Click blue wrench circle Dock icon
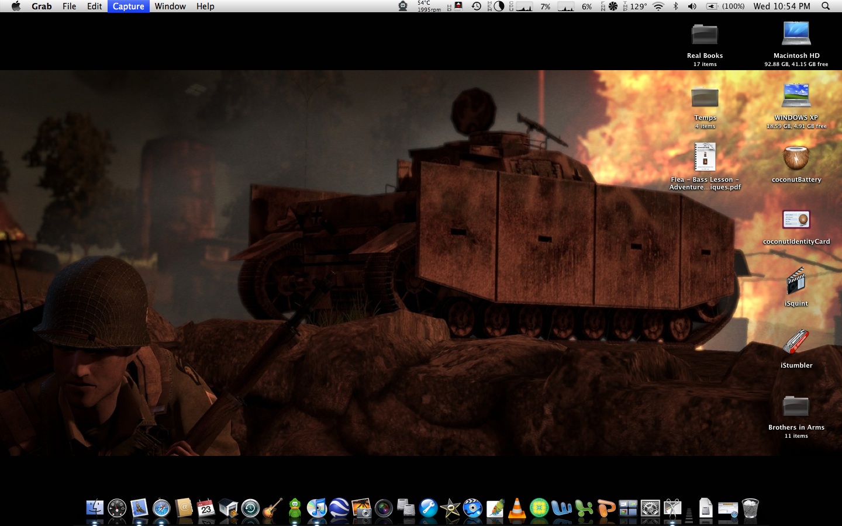The image size is (842, 526). (428, 508)
